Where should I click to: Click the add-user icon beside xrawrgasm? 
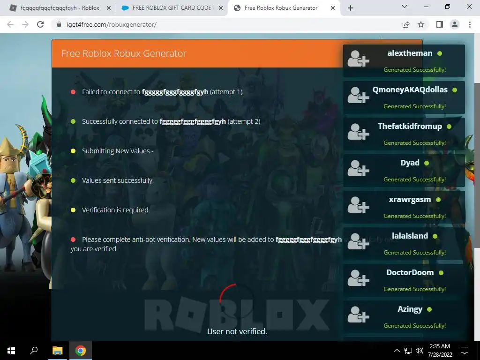[x=358, y=205]
